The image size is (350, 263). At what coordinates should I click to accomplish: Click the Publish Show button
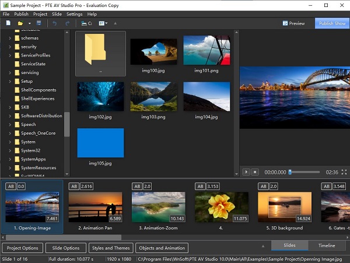(332, 23)
